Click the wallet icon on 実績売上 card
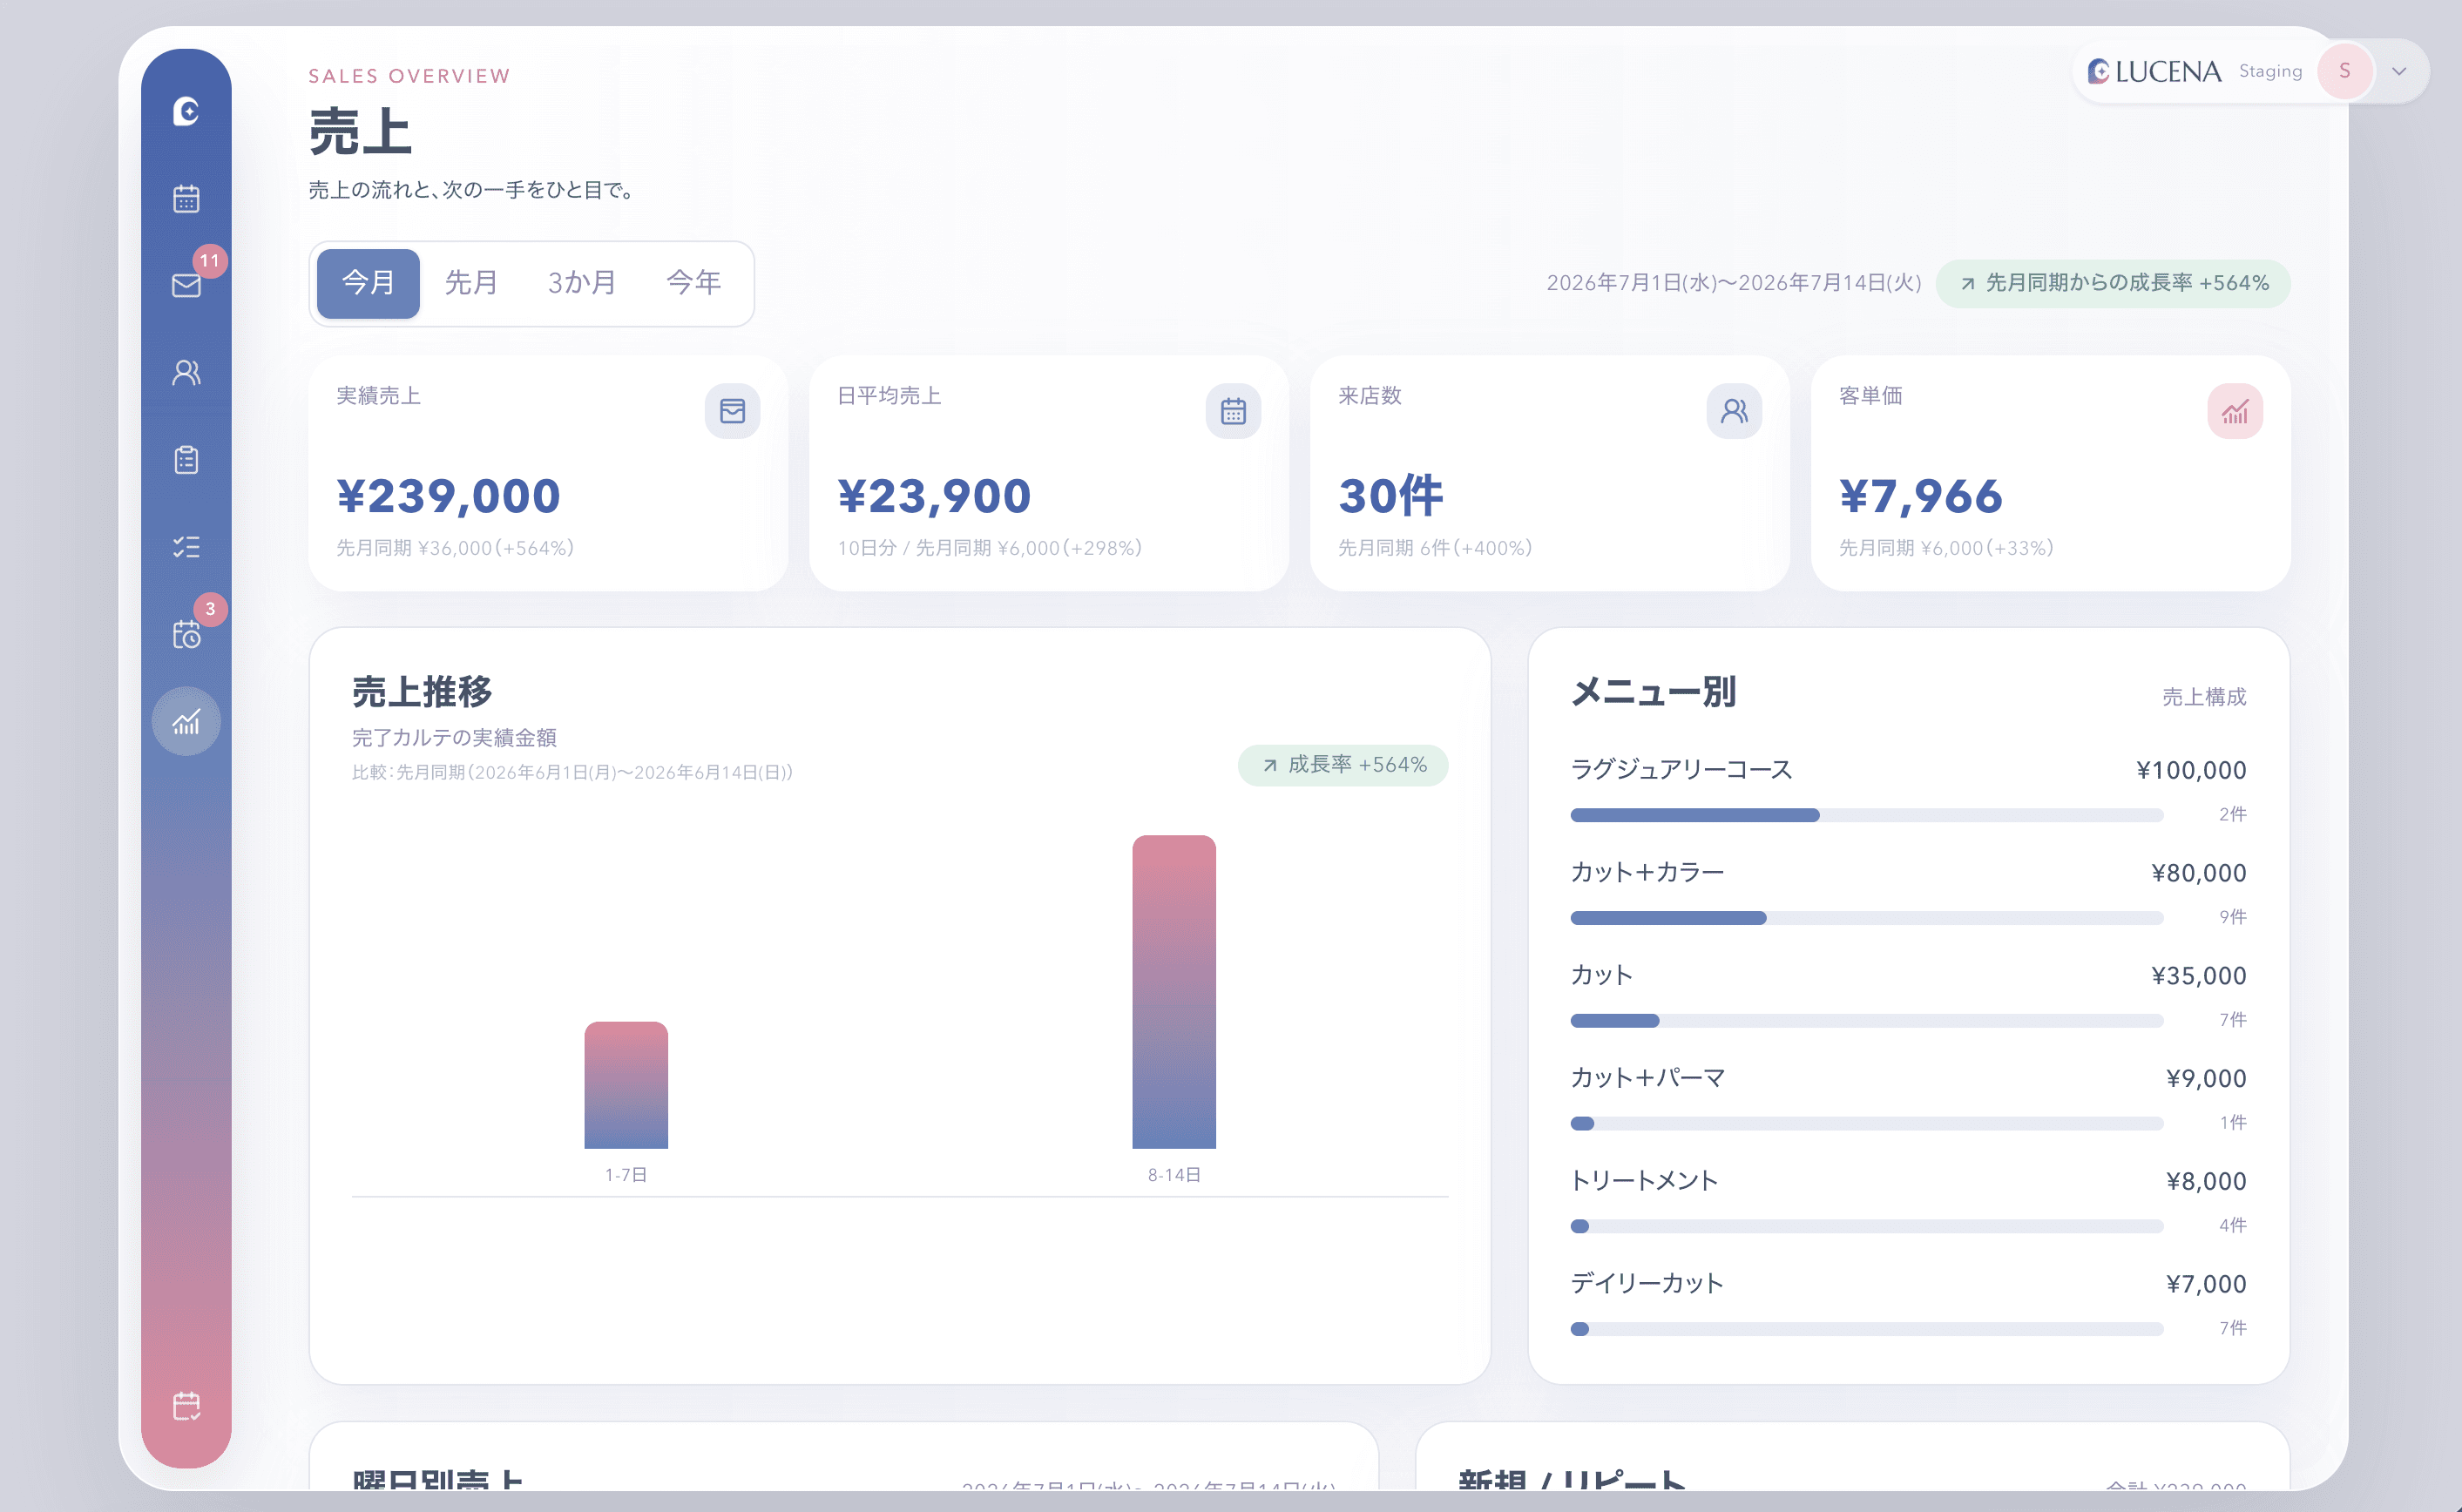This screenshot has width=2462, height=1512. pyautogui.click(x=732, y=411)
